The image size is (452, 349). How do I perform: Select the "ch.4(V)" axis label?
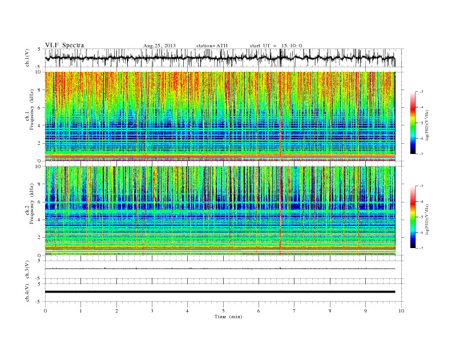point(27,293)
